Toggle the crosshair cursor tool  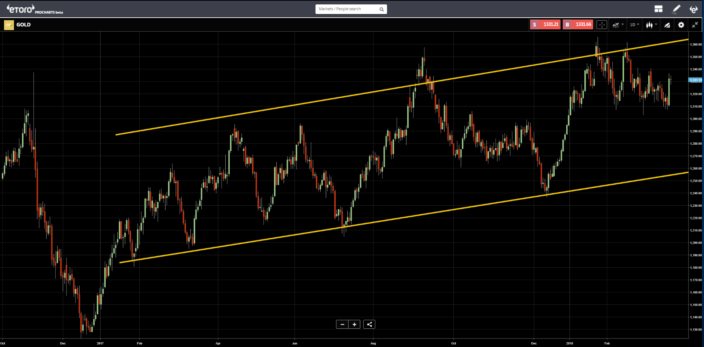pos(602,25)
